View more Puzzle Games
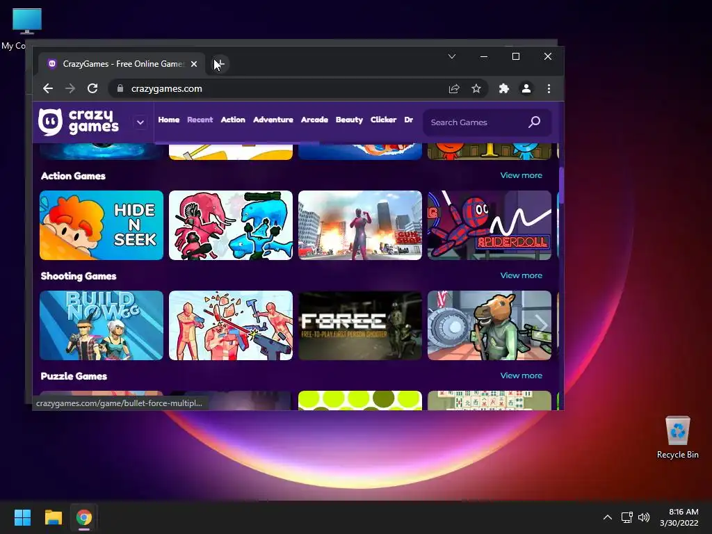This screenshot has width=712, height=534. click(521, 375)
